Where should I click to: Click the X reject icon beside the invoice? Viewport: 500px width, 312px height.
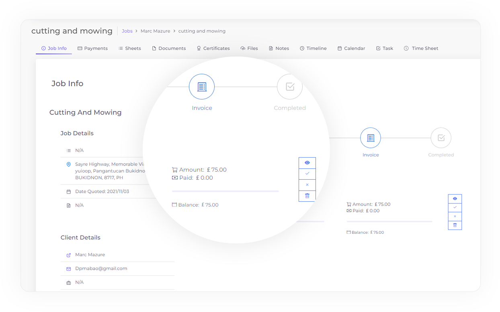(307, 185)
